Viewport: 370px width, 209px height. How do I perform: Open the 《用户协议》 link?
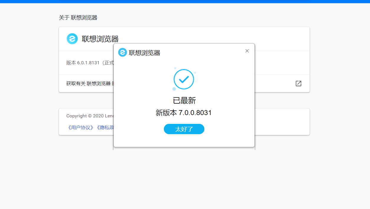pyautogui.click(x=80, y=128)
